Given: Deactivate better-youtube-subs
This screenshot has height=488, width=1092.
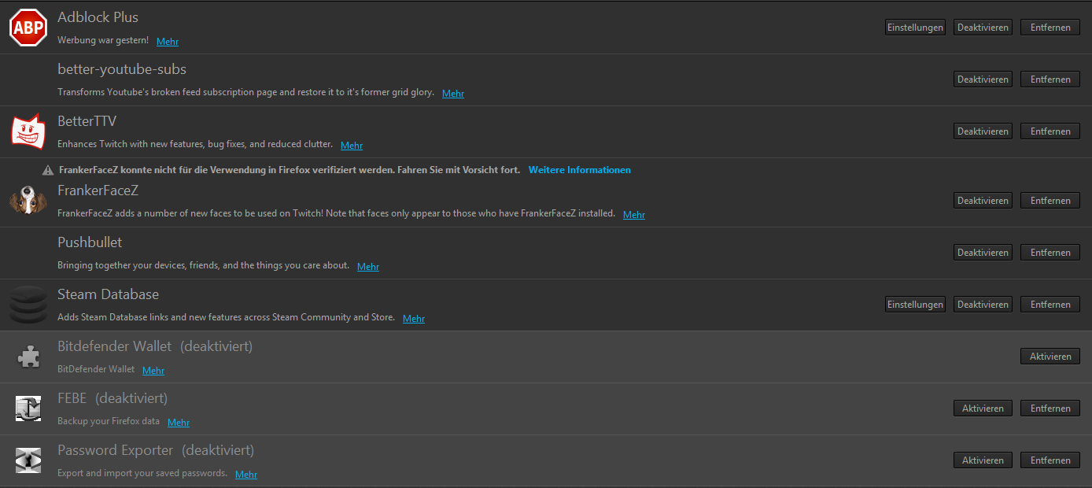Looking at the screenshot, I should pyautogui.click(x=983, y=79).
